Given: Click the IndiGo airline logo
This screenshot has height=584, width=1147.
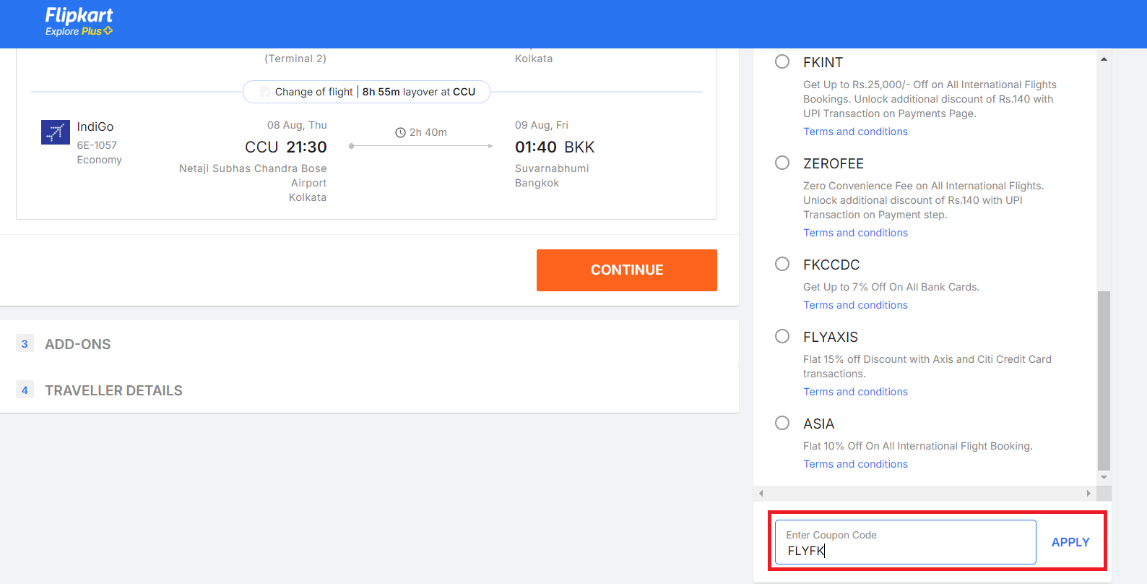Looking at the screenshot, I should (x=55, y=132).
